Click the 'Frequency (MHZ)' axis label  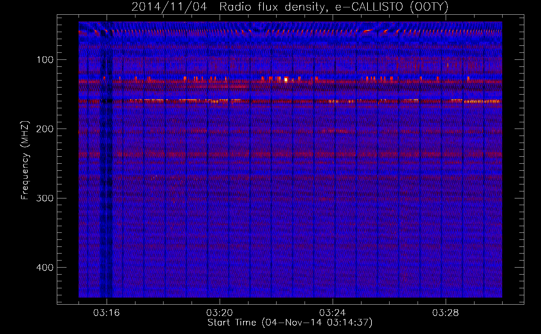[x=25, y=160]
